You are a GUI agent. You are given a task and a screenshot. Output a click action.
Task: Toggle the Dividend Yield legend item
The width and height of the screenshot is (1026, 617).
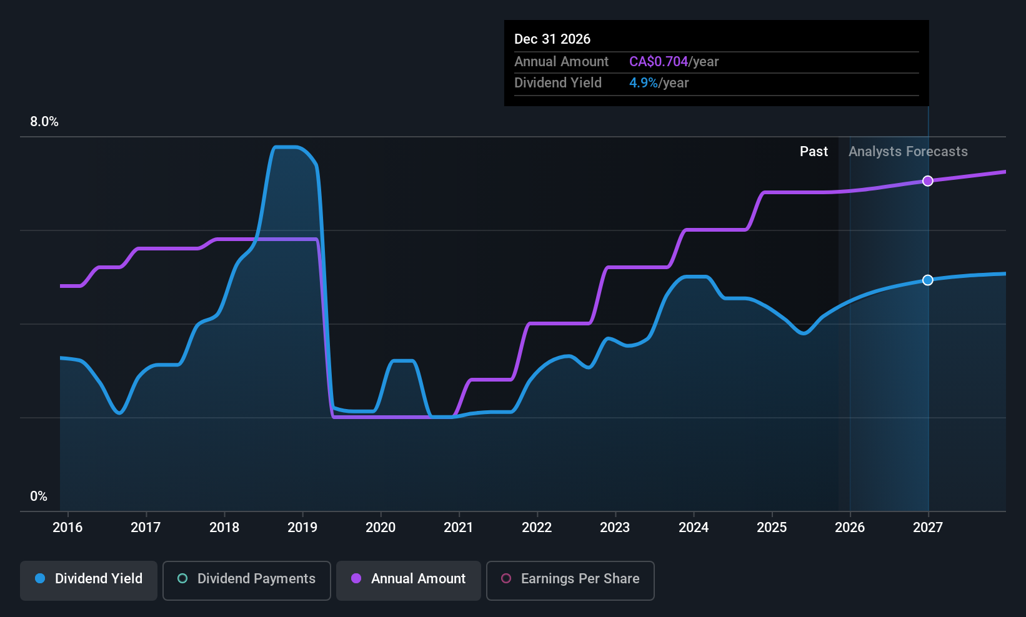point(88,579)
